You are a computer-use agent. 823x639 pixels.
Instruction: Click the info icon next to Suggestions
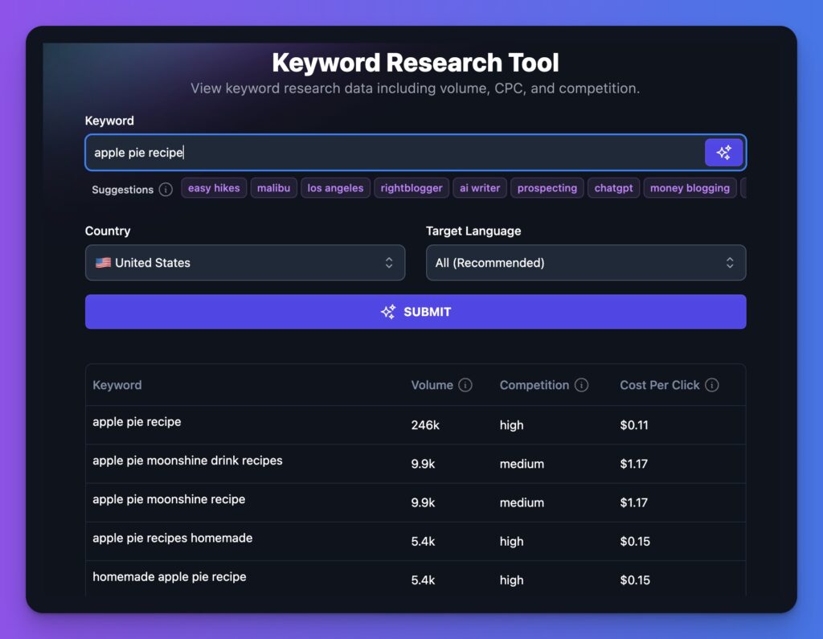(x=167, y=190)
